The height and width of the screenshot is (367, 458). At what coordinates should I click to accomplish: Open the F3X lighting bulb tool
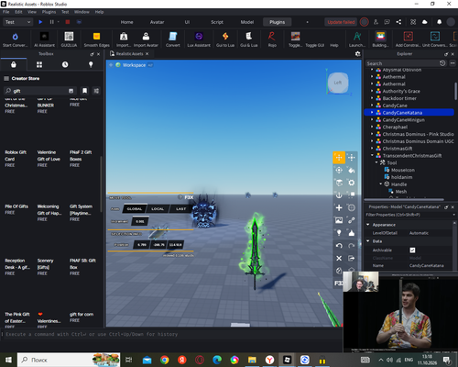click(x=339, y=233)
